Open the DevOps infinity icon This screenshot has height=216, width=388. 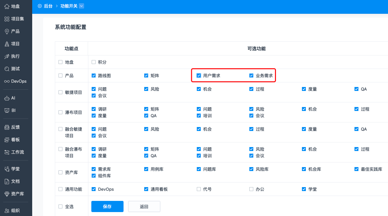click(7, 81)
